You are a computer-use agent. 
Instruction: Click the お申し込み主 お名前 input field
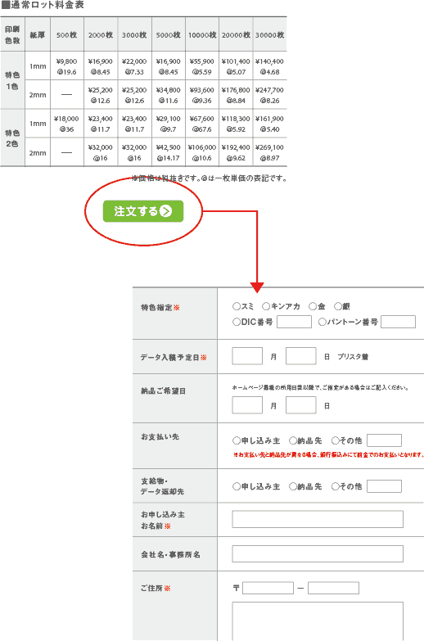(x=318, y=519)
